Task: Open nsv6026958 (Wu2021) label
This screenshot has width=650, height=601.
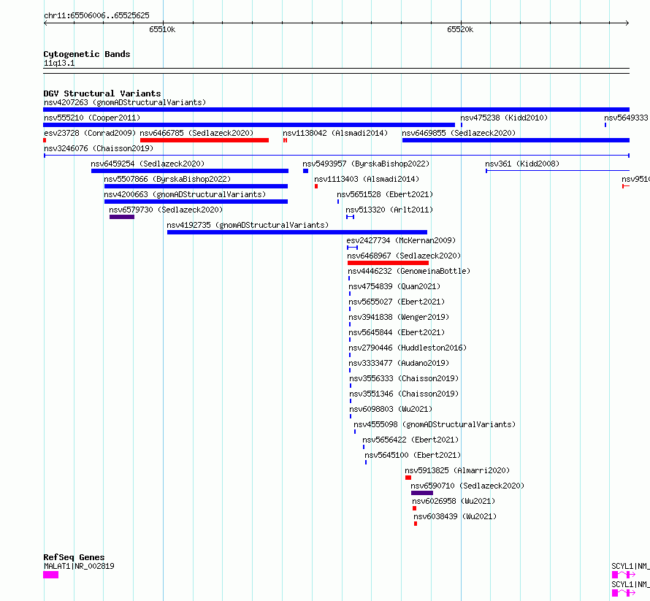Action: click(454, 501)
